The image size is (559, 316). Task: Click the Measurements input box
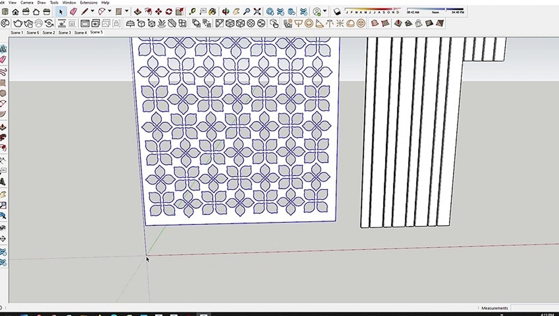(x=534, y=308)
